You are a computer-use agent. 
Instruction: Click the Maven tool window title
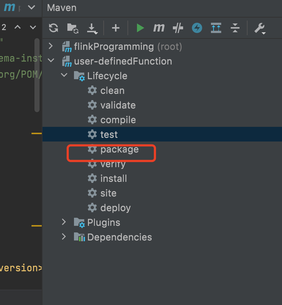[62, 8]
